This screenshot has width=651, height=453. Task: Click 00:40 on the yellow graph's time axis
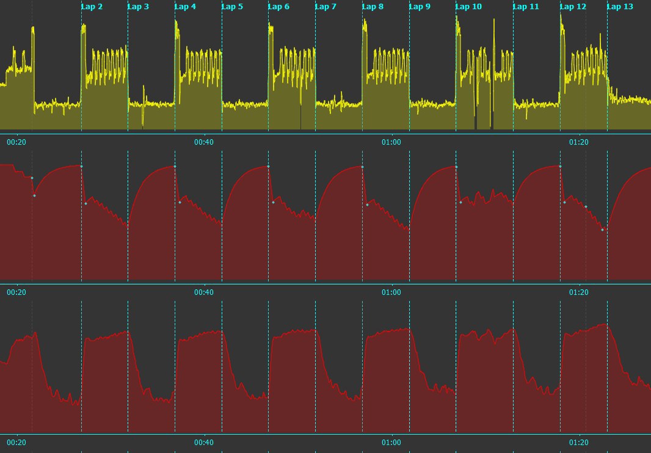tap(204, 142)
